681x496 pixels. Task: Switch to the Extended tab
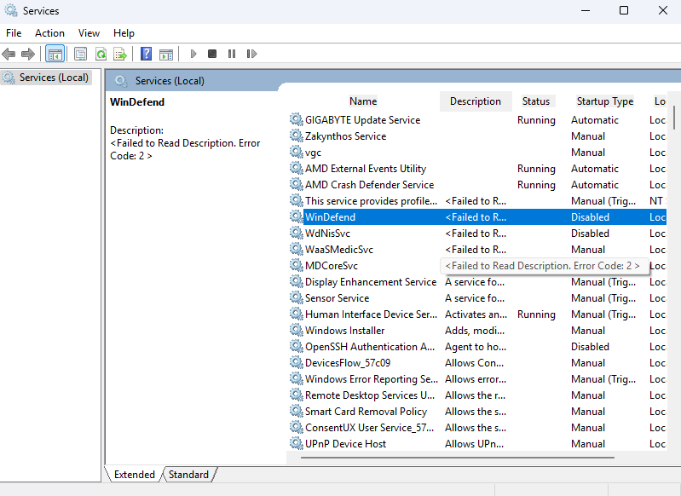tap(134, 475)
